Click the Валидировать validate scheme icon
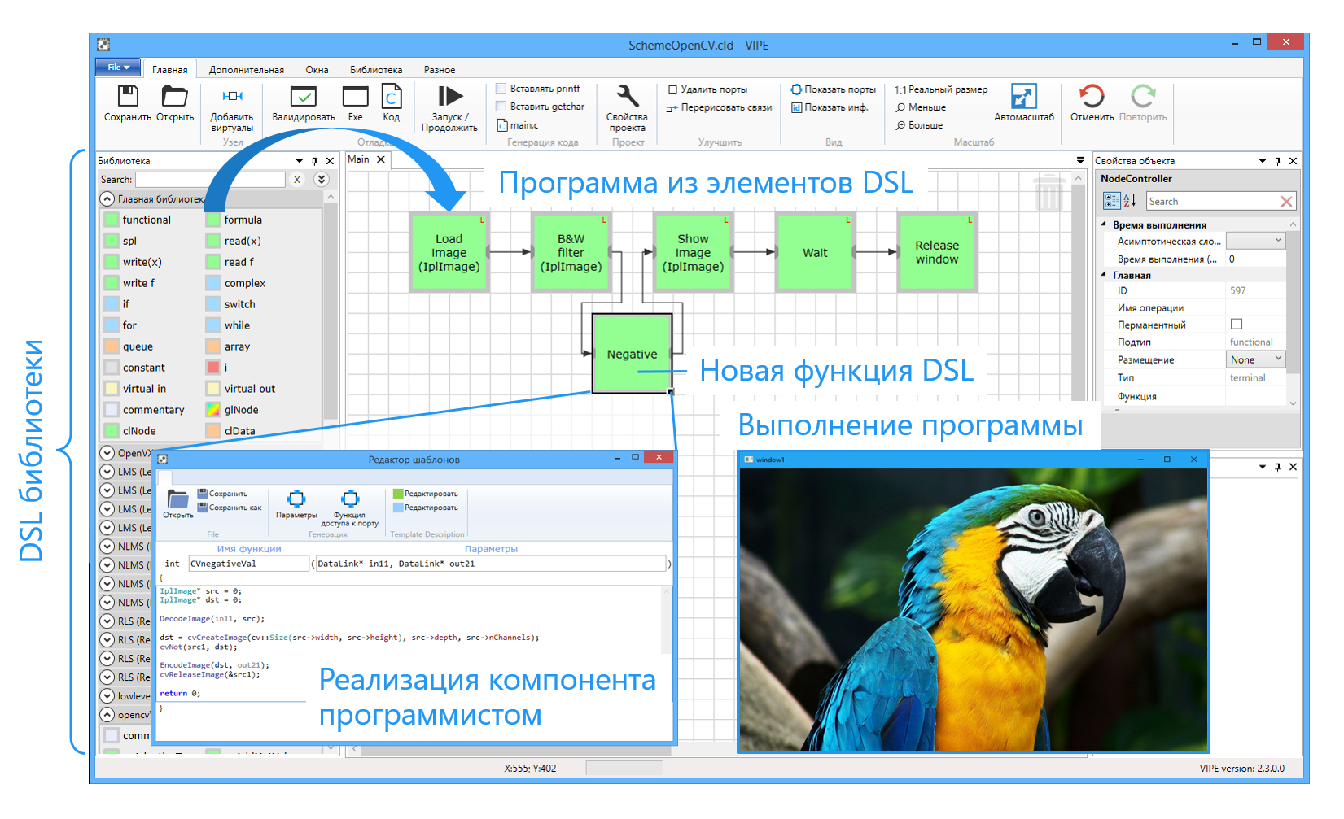The height and width of the screenshot is (819, 1344). (303, 97)
